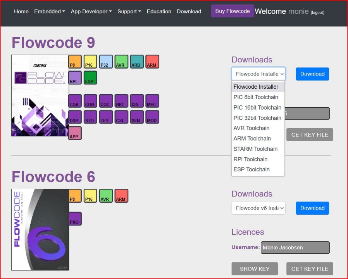
Task: Open the Embedded dropdown menu
Action: [x=50, y=11]
